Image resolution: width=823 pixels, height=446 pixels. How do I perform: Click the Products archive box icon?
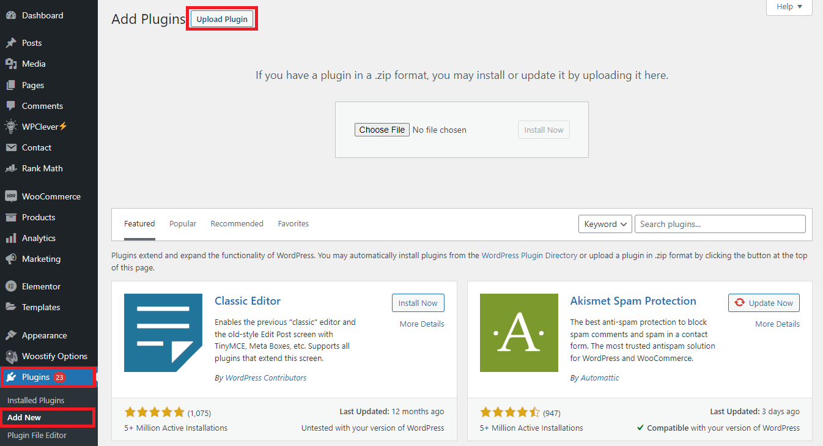coord(11,217)
